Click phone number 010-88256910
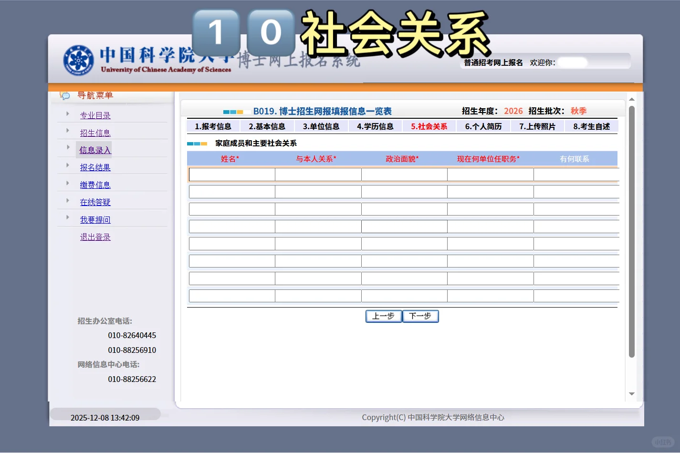680x453 pixels. coord(132,350)
